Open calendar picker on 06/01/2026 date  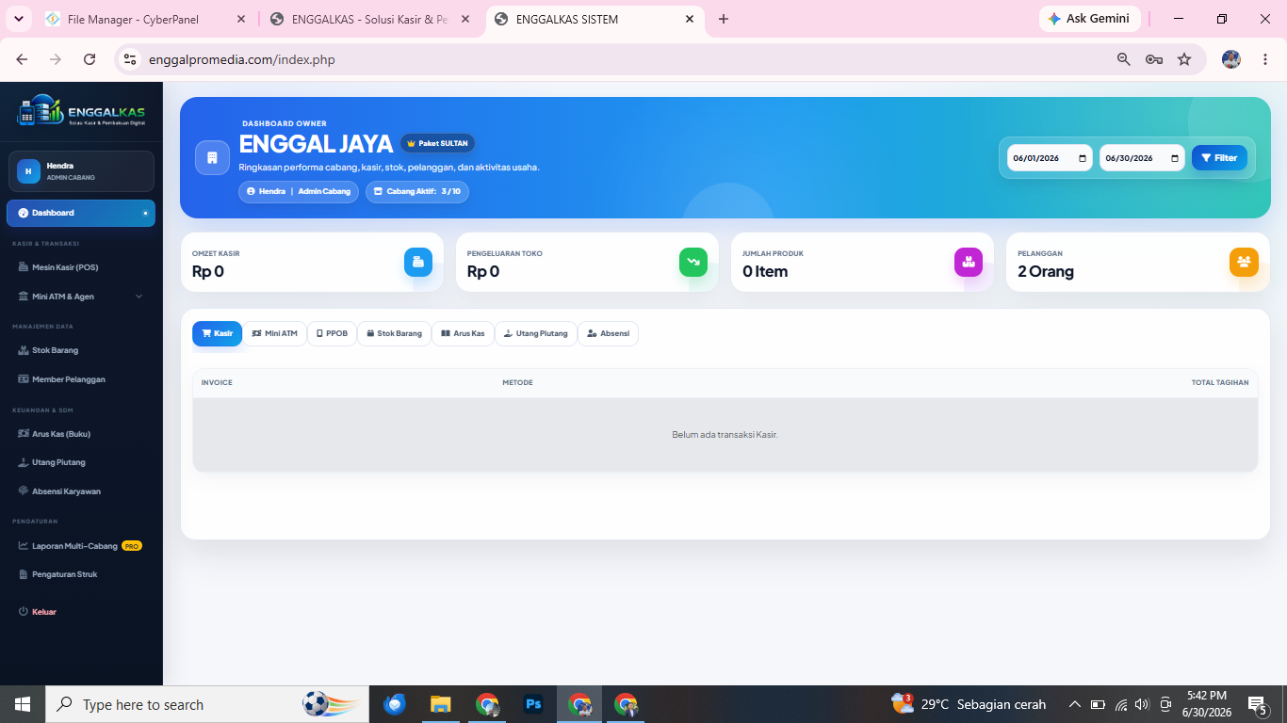tap(1083, 158)
